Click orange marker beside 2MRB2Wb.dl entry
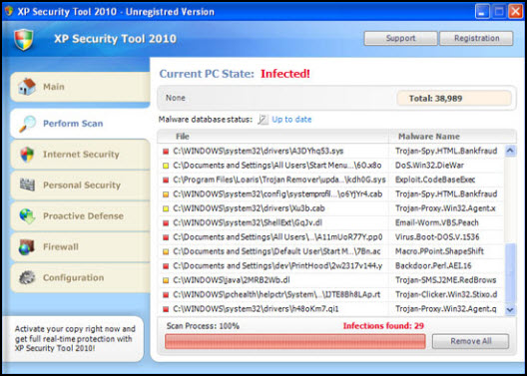527x376 pixels. click(166, 280)
